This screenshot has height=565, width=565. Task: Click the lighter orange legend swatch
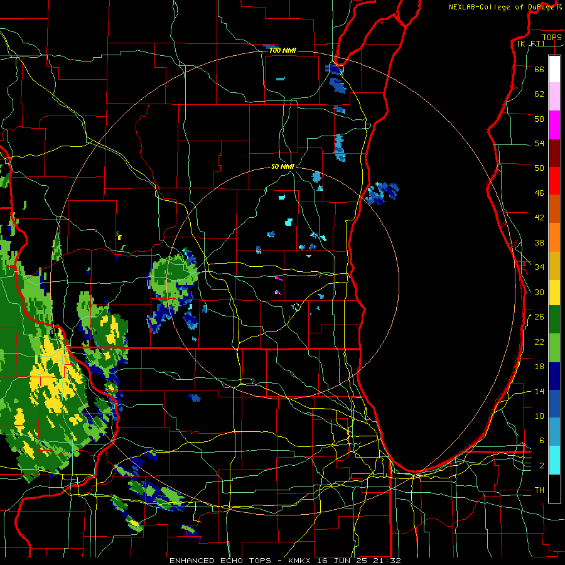[x=554, y=237]
